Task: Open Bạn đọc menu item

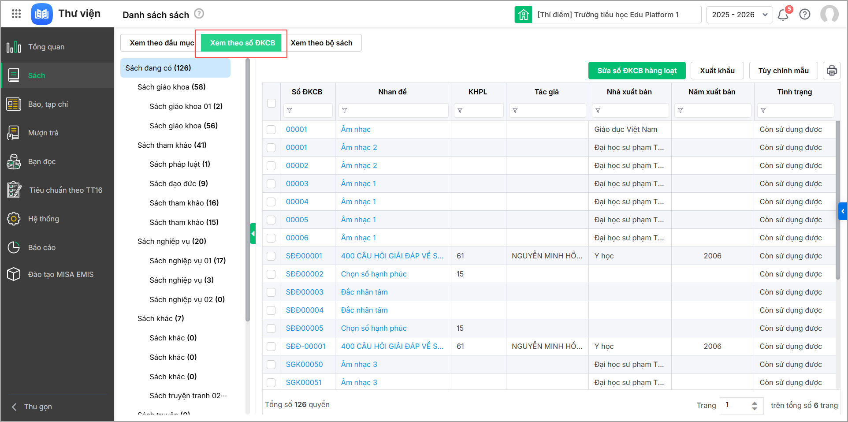Action: (57, 161)
